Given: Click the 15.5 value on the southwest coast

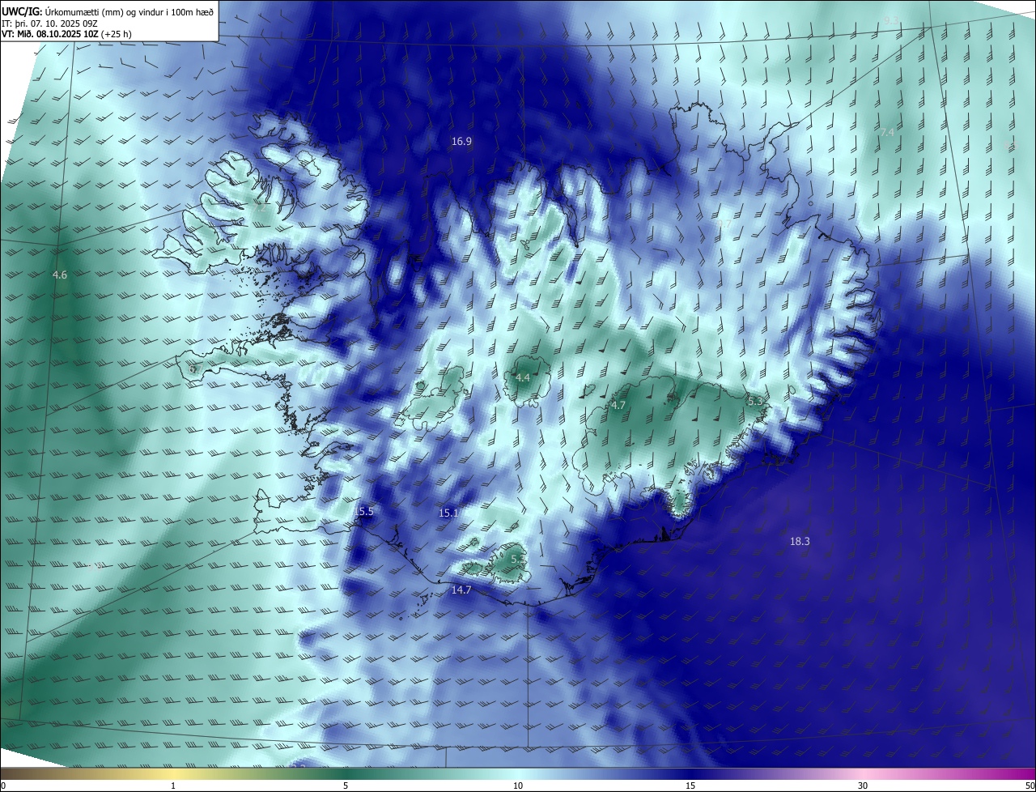Looking at the screenshot, I should point(364,512).
